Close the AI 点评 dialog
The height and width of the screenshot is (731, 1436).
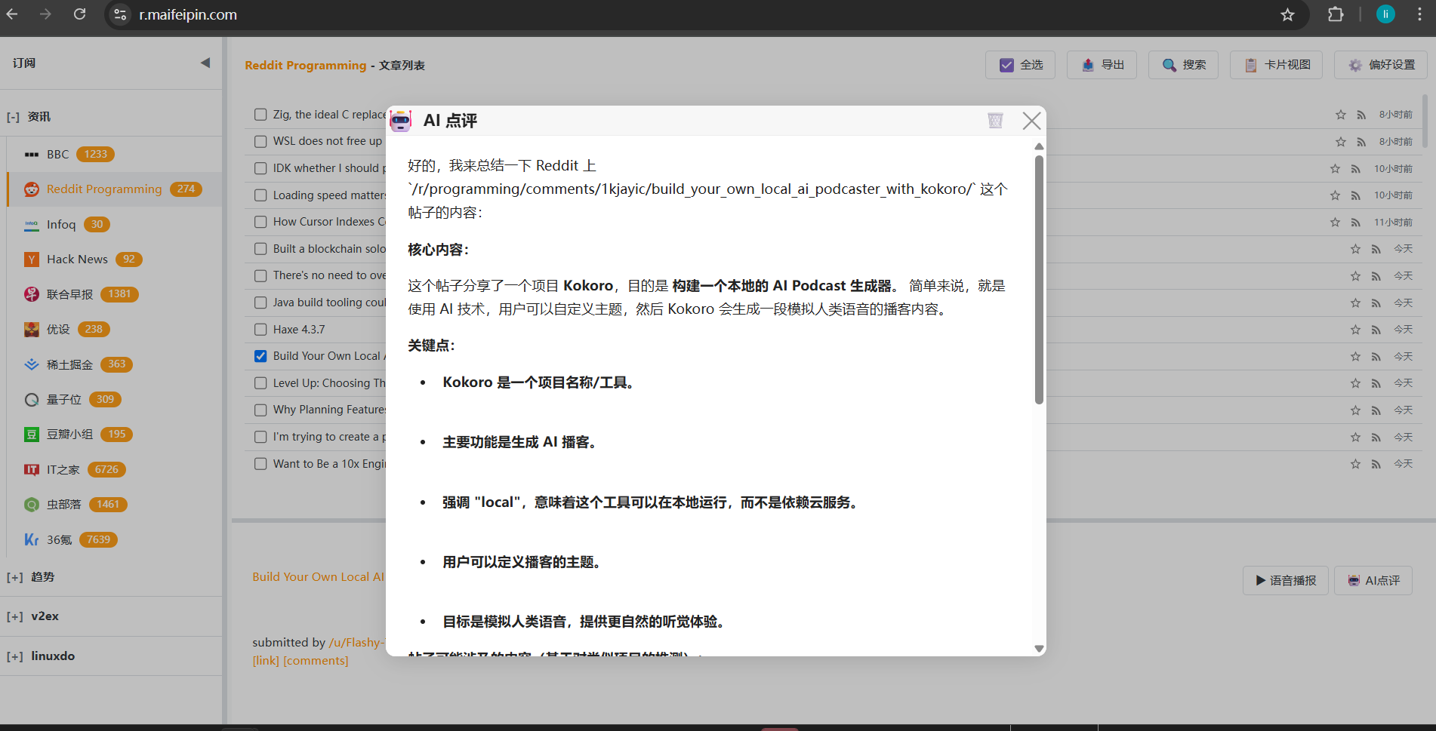[1031, 121]
